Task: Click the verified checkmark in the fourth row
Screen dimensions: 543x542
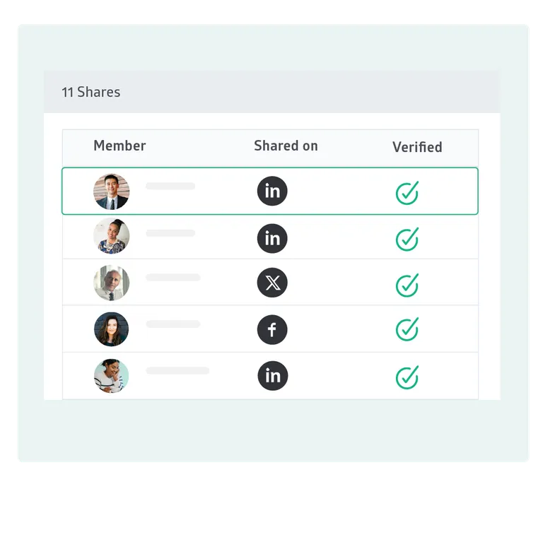Action: pyautogui.click(x=407, y=329)
